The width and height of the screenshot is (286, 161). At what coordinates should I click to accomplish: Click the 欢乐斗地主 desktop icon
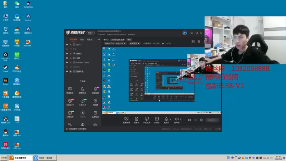coord(17,69)
